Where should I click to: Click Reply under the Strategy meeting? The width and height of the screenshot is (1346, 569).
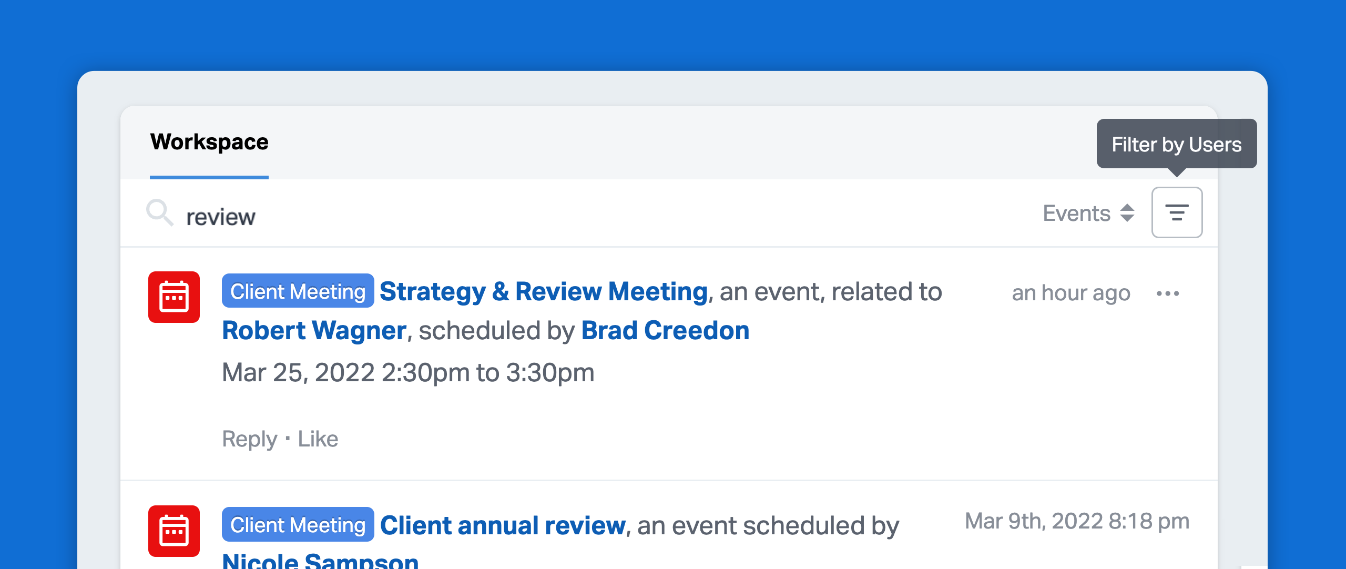click(x=250, y=439)
